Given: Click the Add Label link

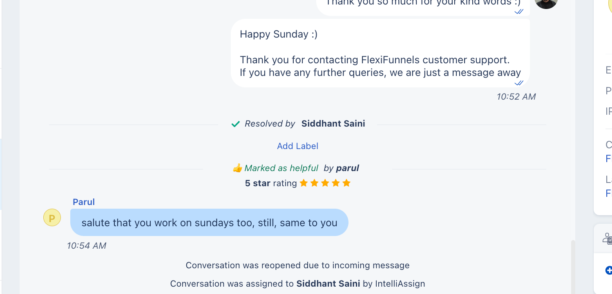Looking at the screenshot, I should (297, 146).
